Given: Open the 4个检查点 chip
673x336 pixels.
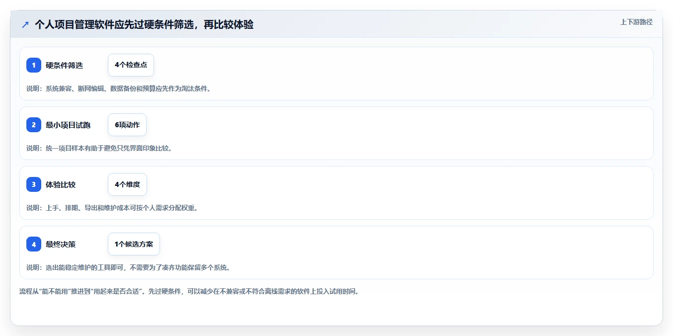Looking at the screenshot, I should coord(131,65).
